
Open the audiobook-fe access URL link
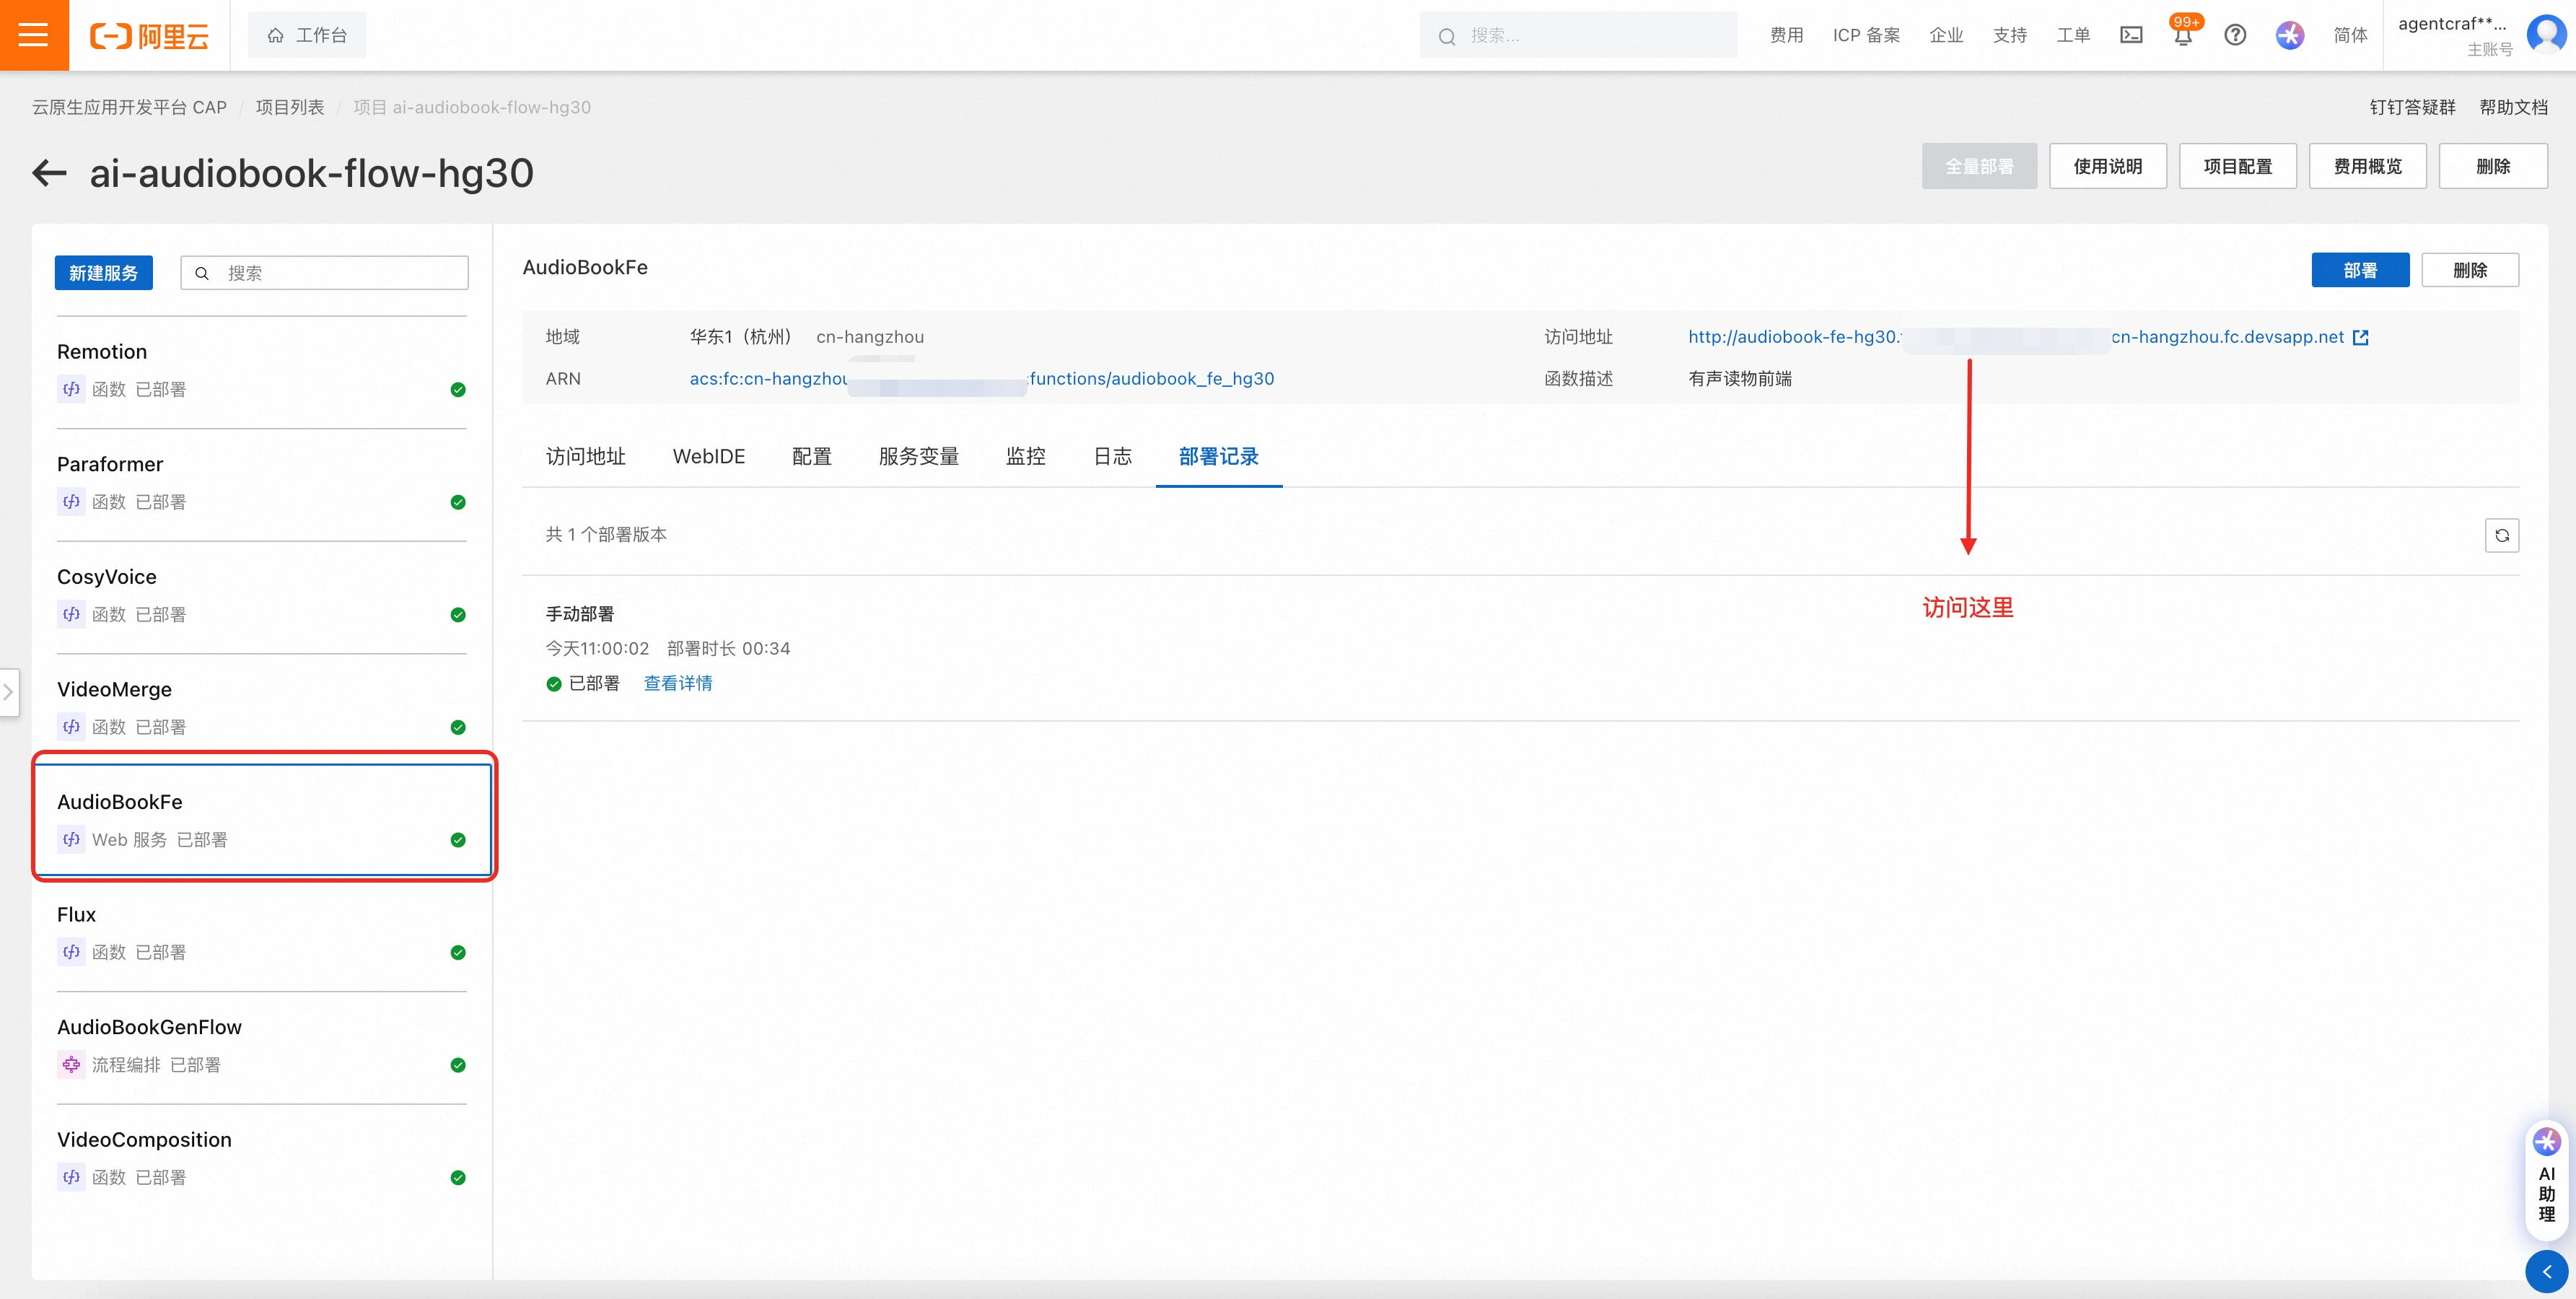point(2016,337)
